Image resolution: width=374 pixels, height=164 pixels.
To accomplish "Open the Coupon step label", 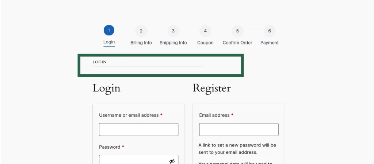I will click(x=205, y=43).
